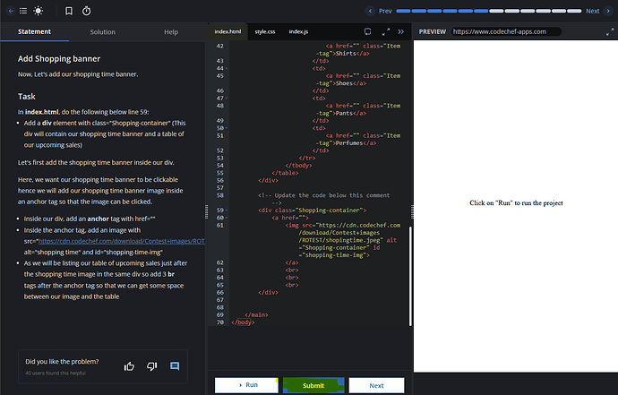The height and width of the screenshot is (395, 618).
Task: Fold code at line 60
Action: click(x=227, y=218)
